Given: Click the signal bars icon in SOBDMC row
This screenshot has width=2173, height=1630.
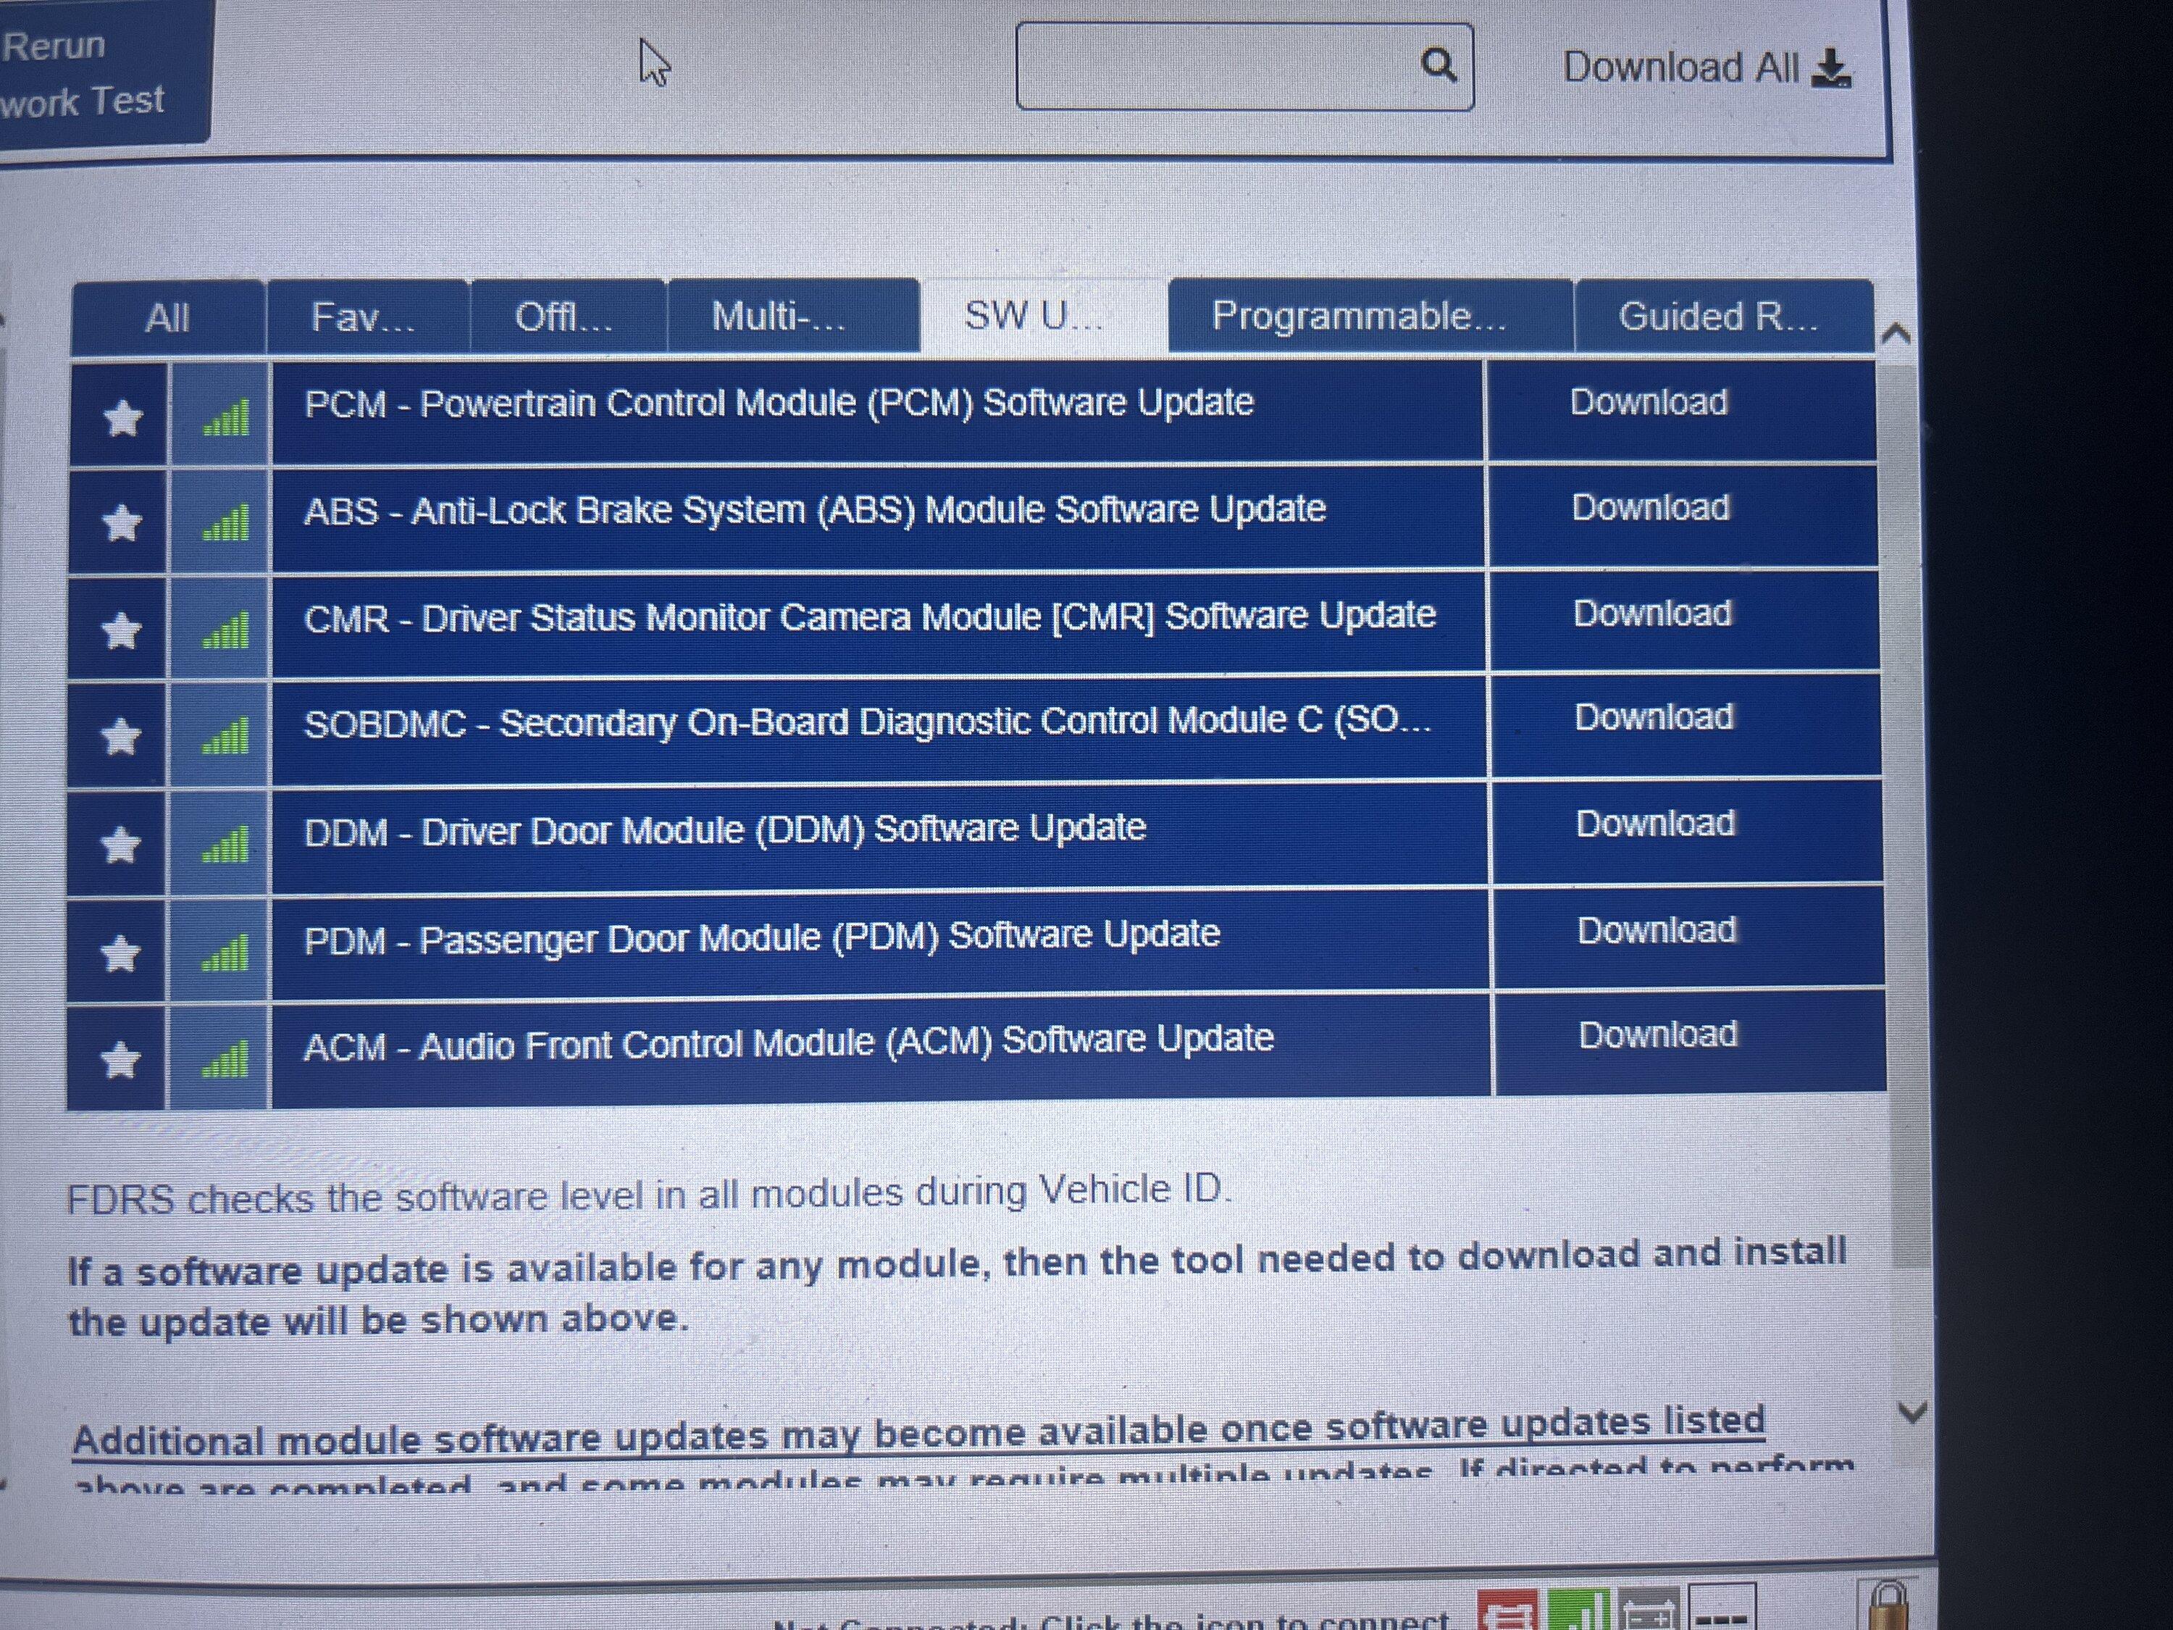Looking at the screenshot, I should (x=225, y=736).
